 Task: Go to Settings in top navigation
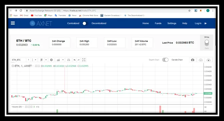coord(172,23)
